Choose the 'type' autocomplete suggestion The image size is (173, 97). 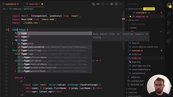pyautogui.click(x=55, y=33)
